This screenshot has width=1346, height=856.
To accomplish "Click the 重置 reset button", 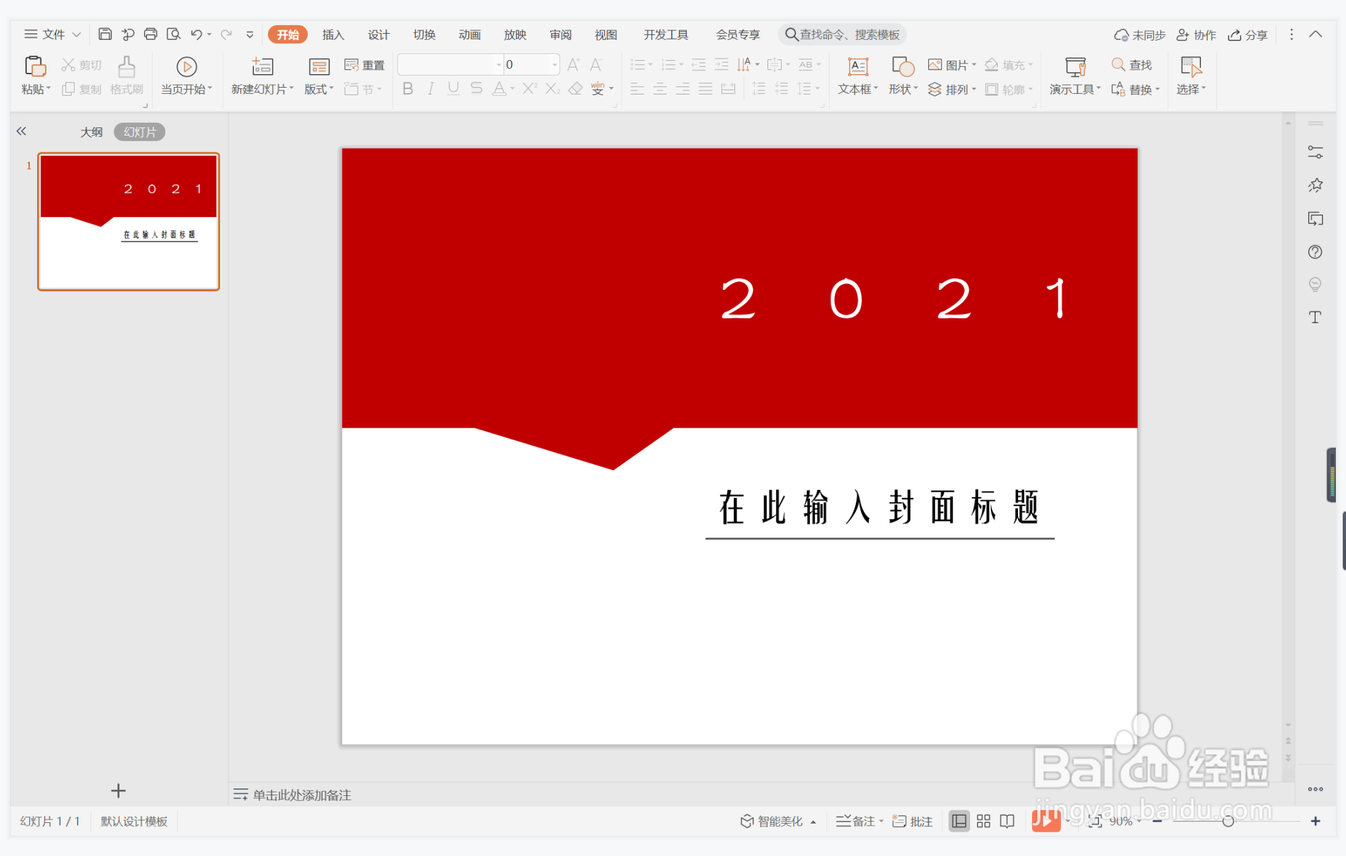I will pos(365,65).
